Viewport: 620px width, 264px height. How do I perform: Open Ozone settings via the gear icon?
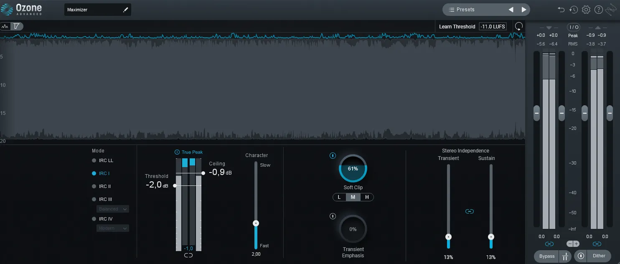click(586, 9)
